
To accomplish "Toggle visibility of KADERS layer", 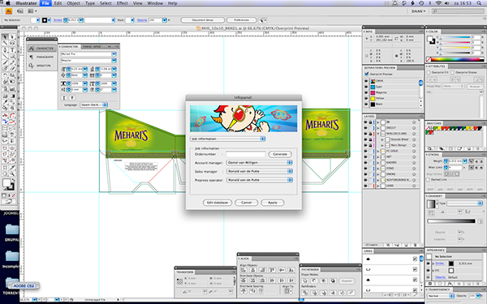I will (366, 163).
